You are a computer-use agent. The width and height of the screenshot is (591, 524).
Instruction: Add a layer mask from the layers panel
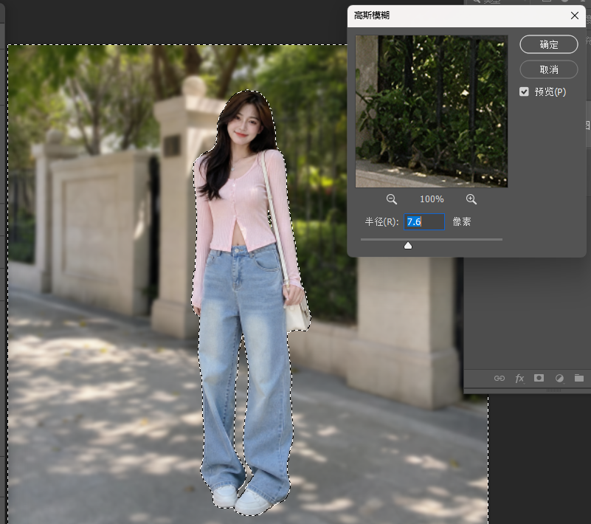coord(539,378)
